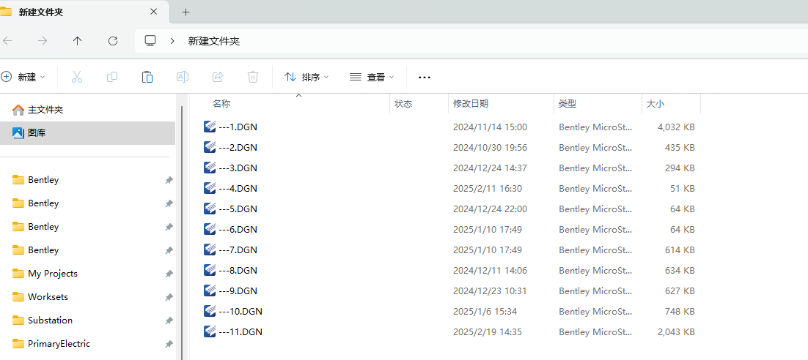Click the Paste clipboard icon
Image resolution: width=808 pixels, height=360 pixels.
click(147, 77)
